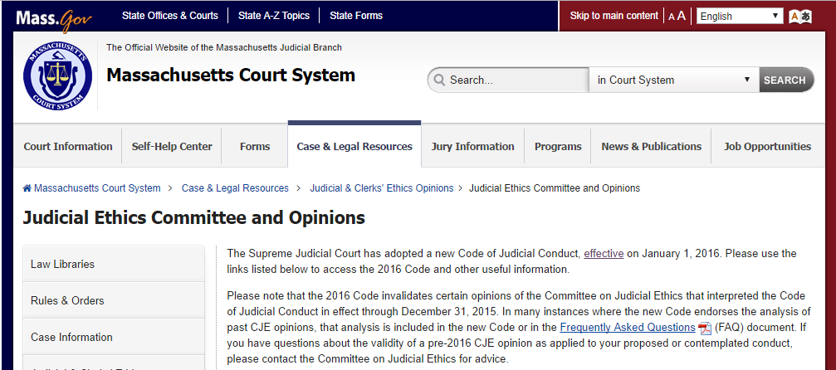
Task: Click the PDF icon after Frequently Asked Questions
Action: pos(705,328)
